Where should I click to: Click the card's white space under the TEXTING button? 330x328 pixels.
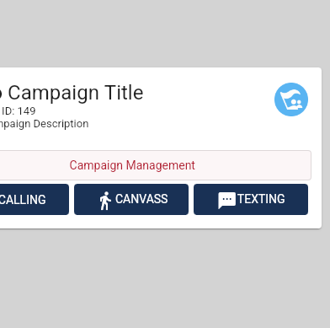(251, 222)
